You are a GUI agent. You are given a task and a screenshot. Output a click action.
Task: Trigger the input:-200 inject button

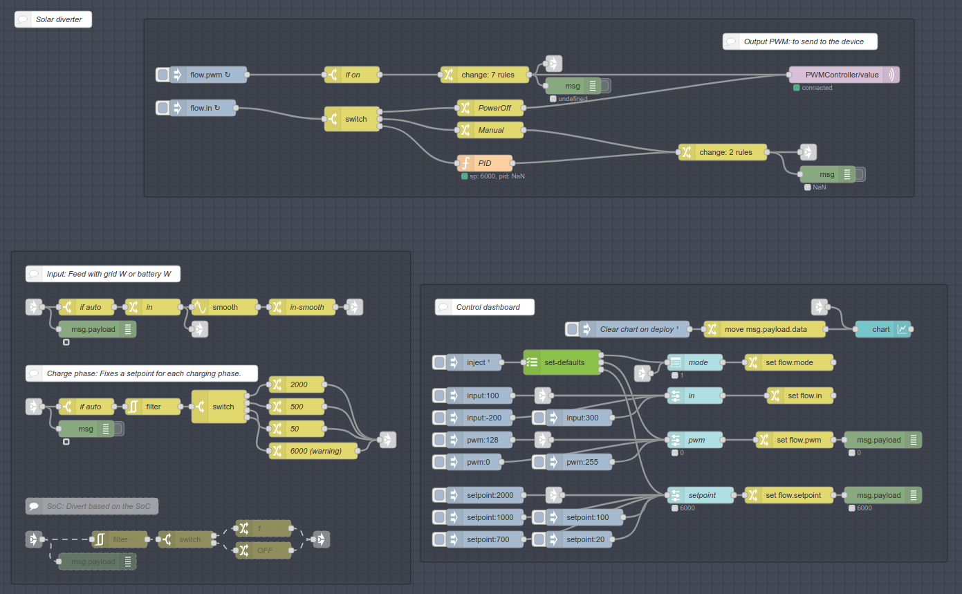pyautogui.click(x=439, y=418)
